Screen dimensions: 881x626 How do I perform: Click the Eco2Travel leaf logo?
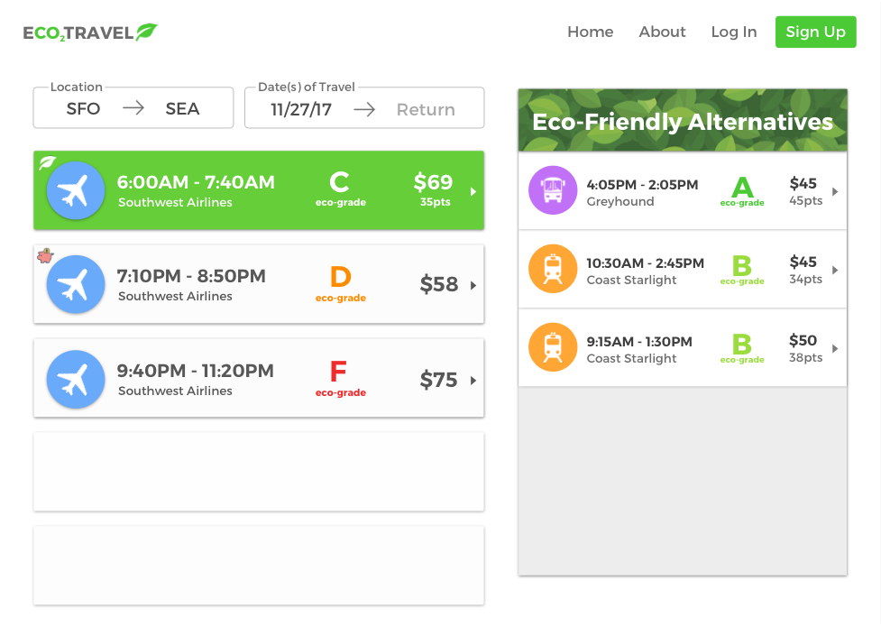point(146,32)
